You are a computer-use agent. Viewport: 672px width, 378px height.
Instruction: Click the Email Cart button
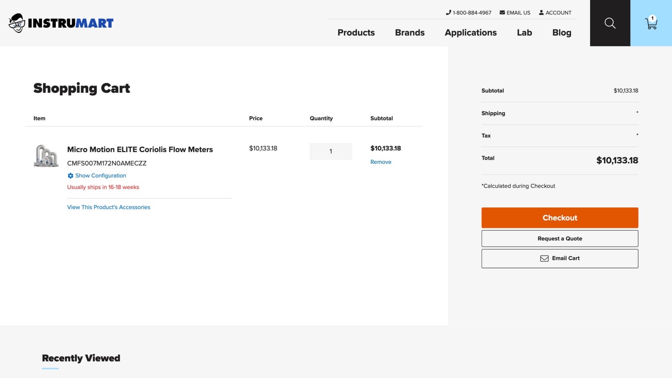point(560,258)
